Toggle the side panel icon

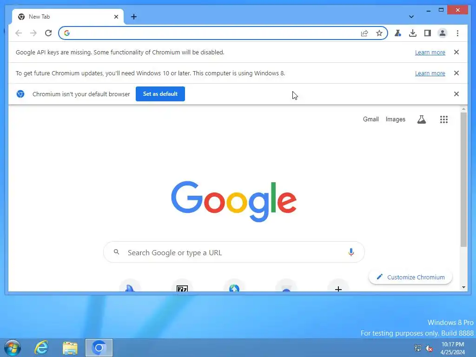[x=428, y=33]
